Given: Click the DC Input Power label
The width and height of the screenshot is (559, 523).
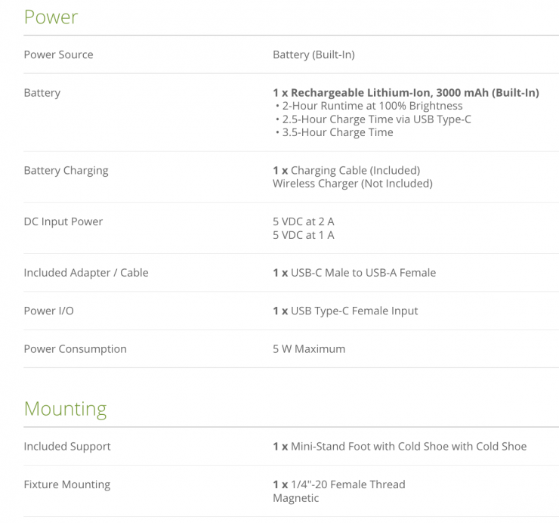Looking at the screenshot, I should [x=63, y=221].
